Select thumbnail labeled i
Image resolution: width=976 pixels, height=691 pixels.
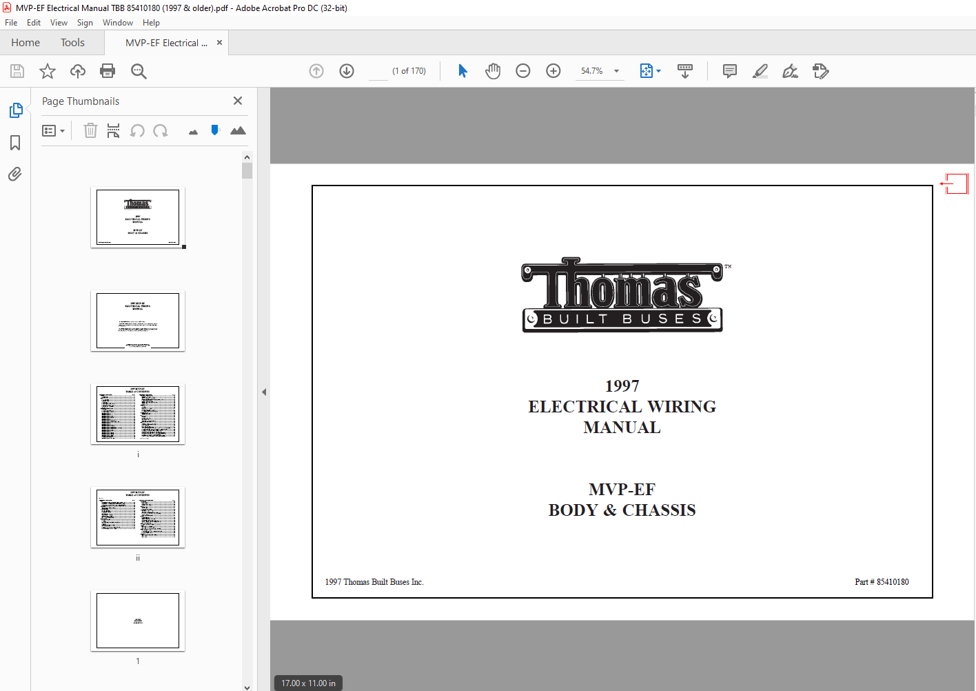click(x=138, y=414)
